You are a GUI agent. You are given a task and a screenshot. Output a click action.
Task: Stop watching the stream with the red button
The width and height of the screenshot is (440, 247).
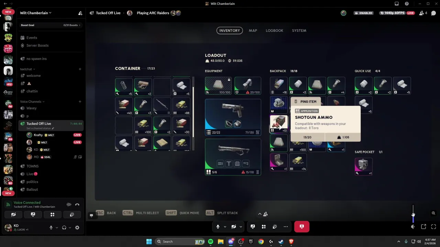302,226
